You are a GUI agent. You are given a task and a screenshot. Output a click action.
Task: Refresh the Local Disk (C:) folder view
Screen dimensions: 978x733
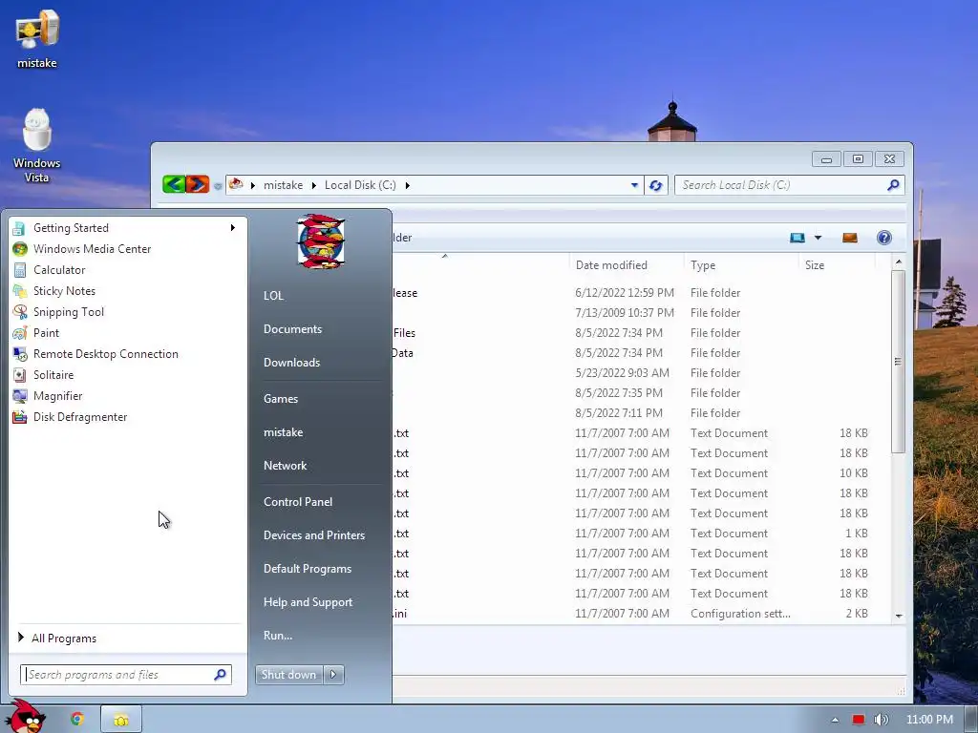(655, 185)
